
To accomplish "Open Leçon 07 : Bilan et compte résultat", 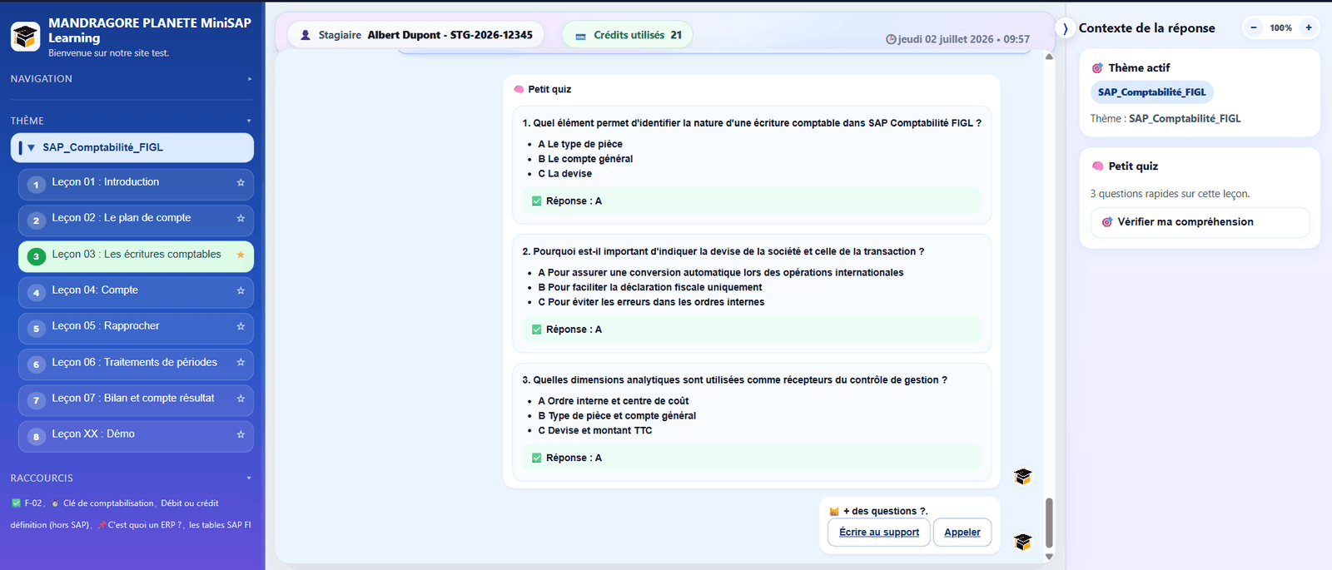I will (136, 399).
